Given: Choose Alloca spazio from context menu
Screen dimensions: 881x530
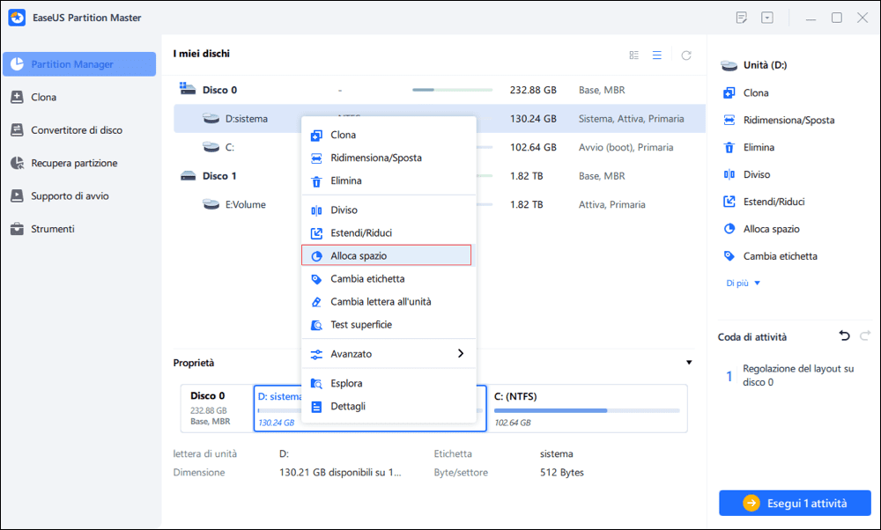Looking at the screenshot, I should [x=387, y=255].
